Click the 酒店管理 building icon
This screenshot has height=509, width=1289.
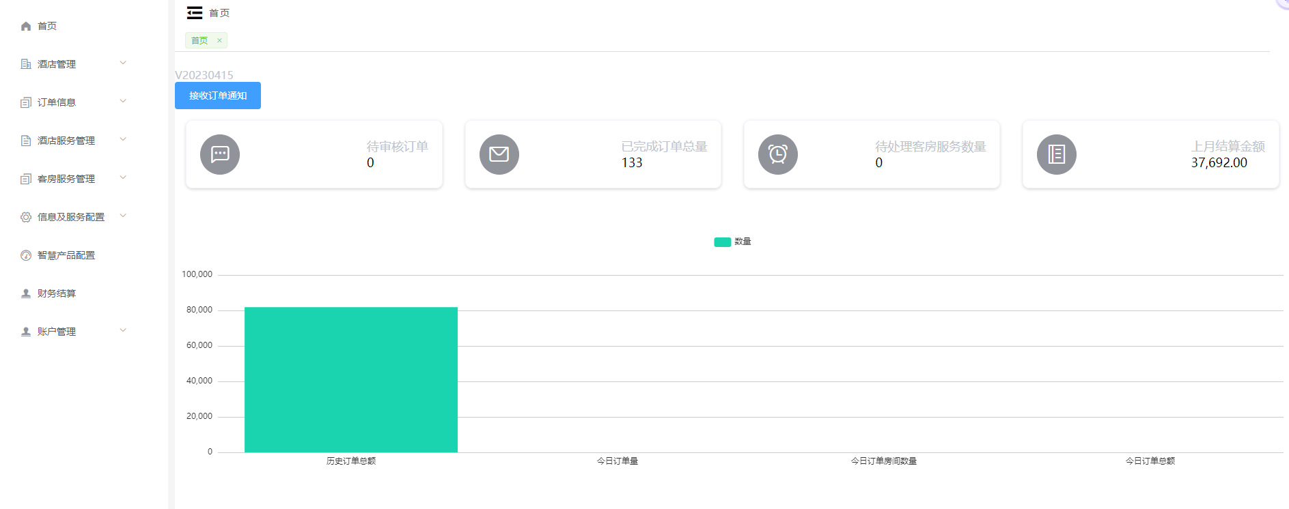pos(26,64)
